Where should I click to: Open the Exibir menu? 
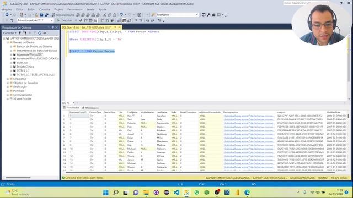pos(31,9)
